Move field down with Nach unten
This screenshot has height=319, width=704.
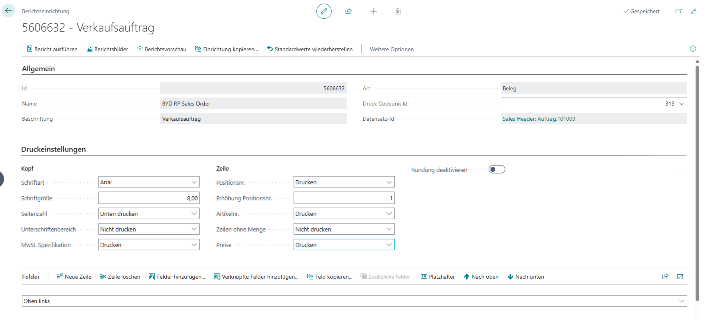(x=526, y=277)
